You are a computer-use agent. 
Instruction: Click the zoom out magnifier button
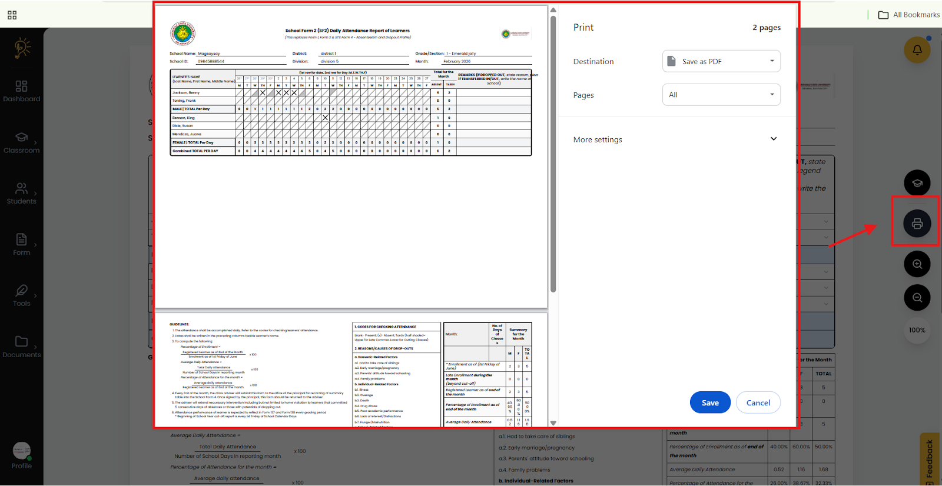(917, 298)
